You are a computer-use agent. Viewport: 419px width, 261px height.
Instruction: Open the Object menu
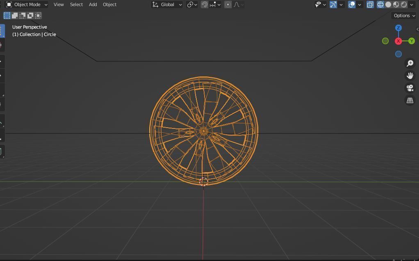tap(109, 4)
